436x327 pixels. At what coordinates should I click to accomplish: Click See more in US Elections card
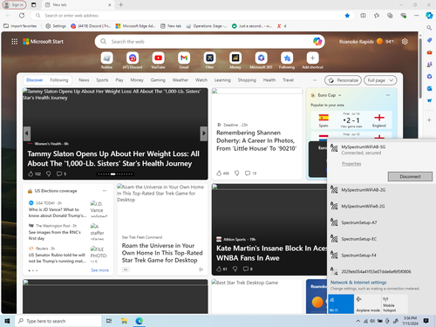click(99, 270)
